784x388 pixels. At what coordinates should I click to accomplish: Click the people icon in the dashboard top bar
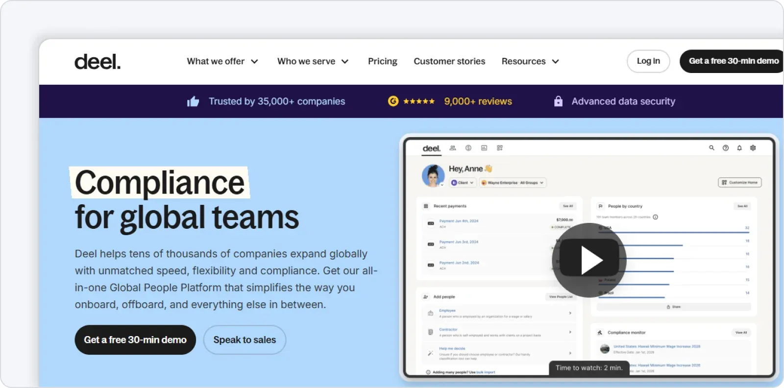coord(453,148)
